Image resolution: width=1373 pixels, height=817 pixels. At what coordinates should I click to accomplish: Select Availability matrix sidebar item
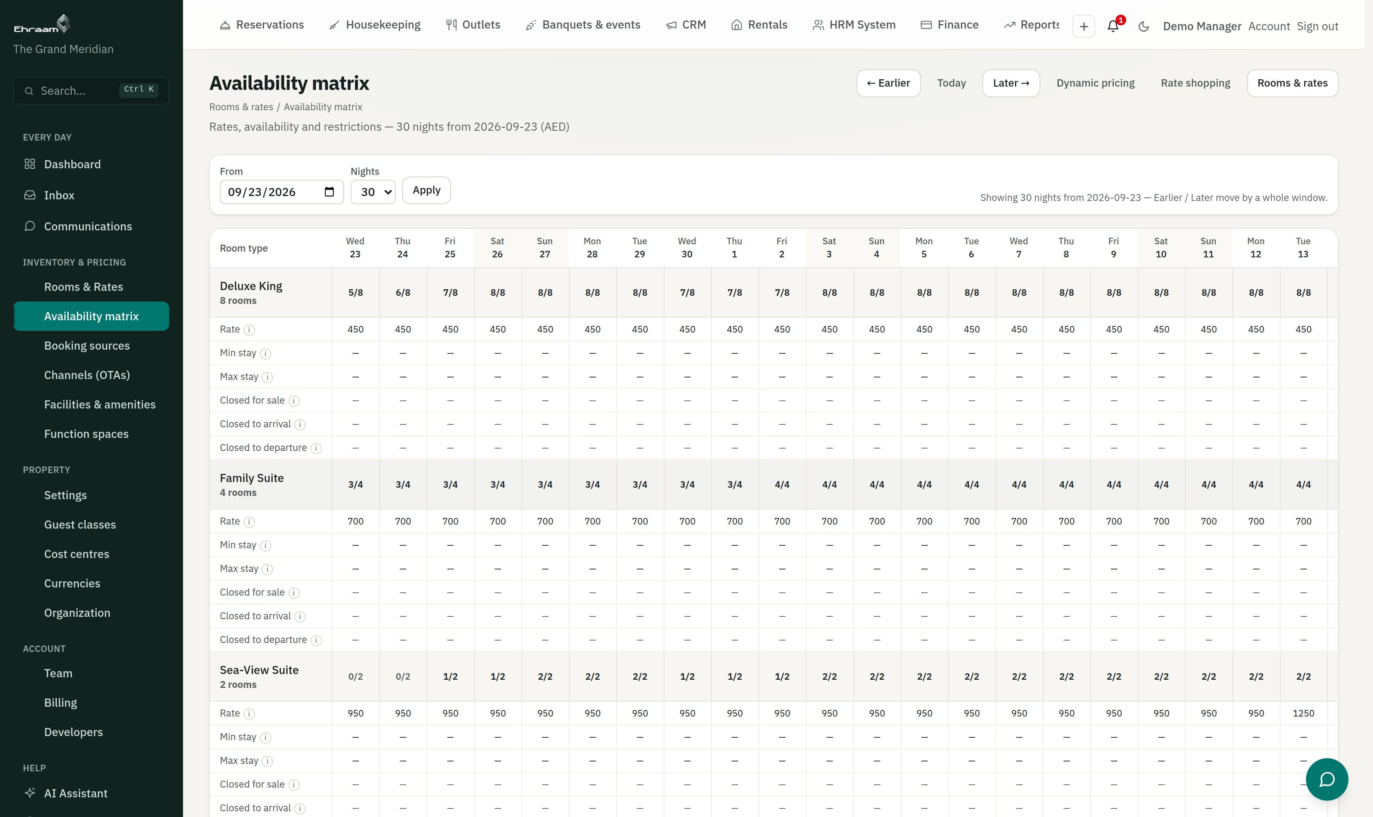91,316
